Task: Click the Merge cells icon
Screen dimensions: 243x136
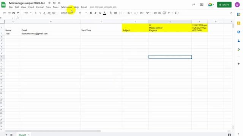Action: (120, 13)
